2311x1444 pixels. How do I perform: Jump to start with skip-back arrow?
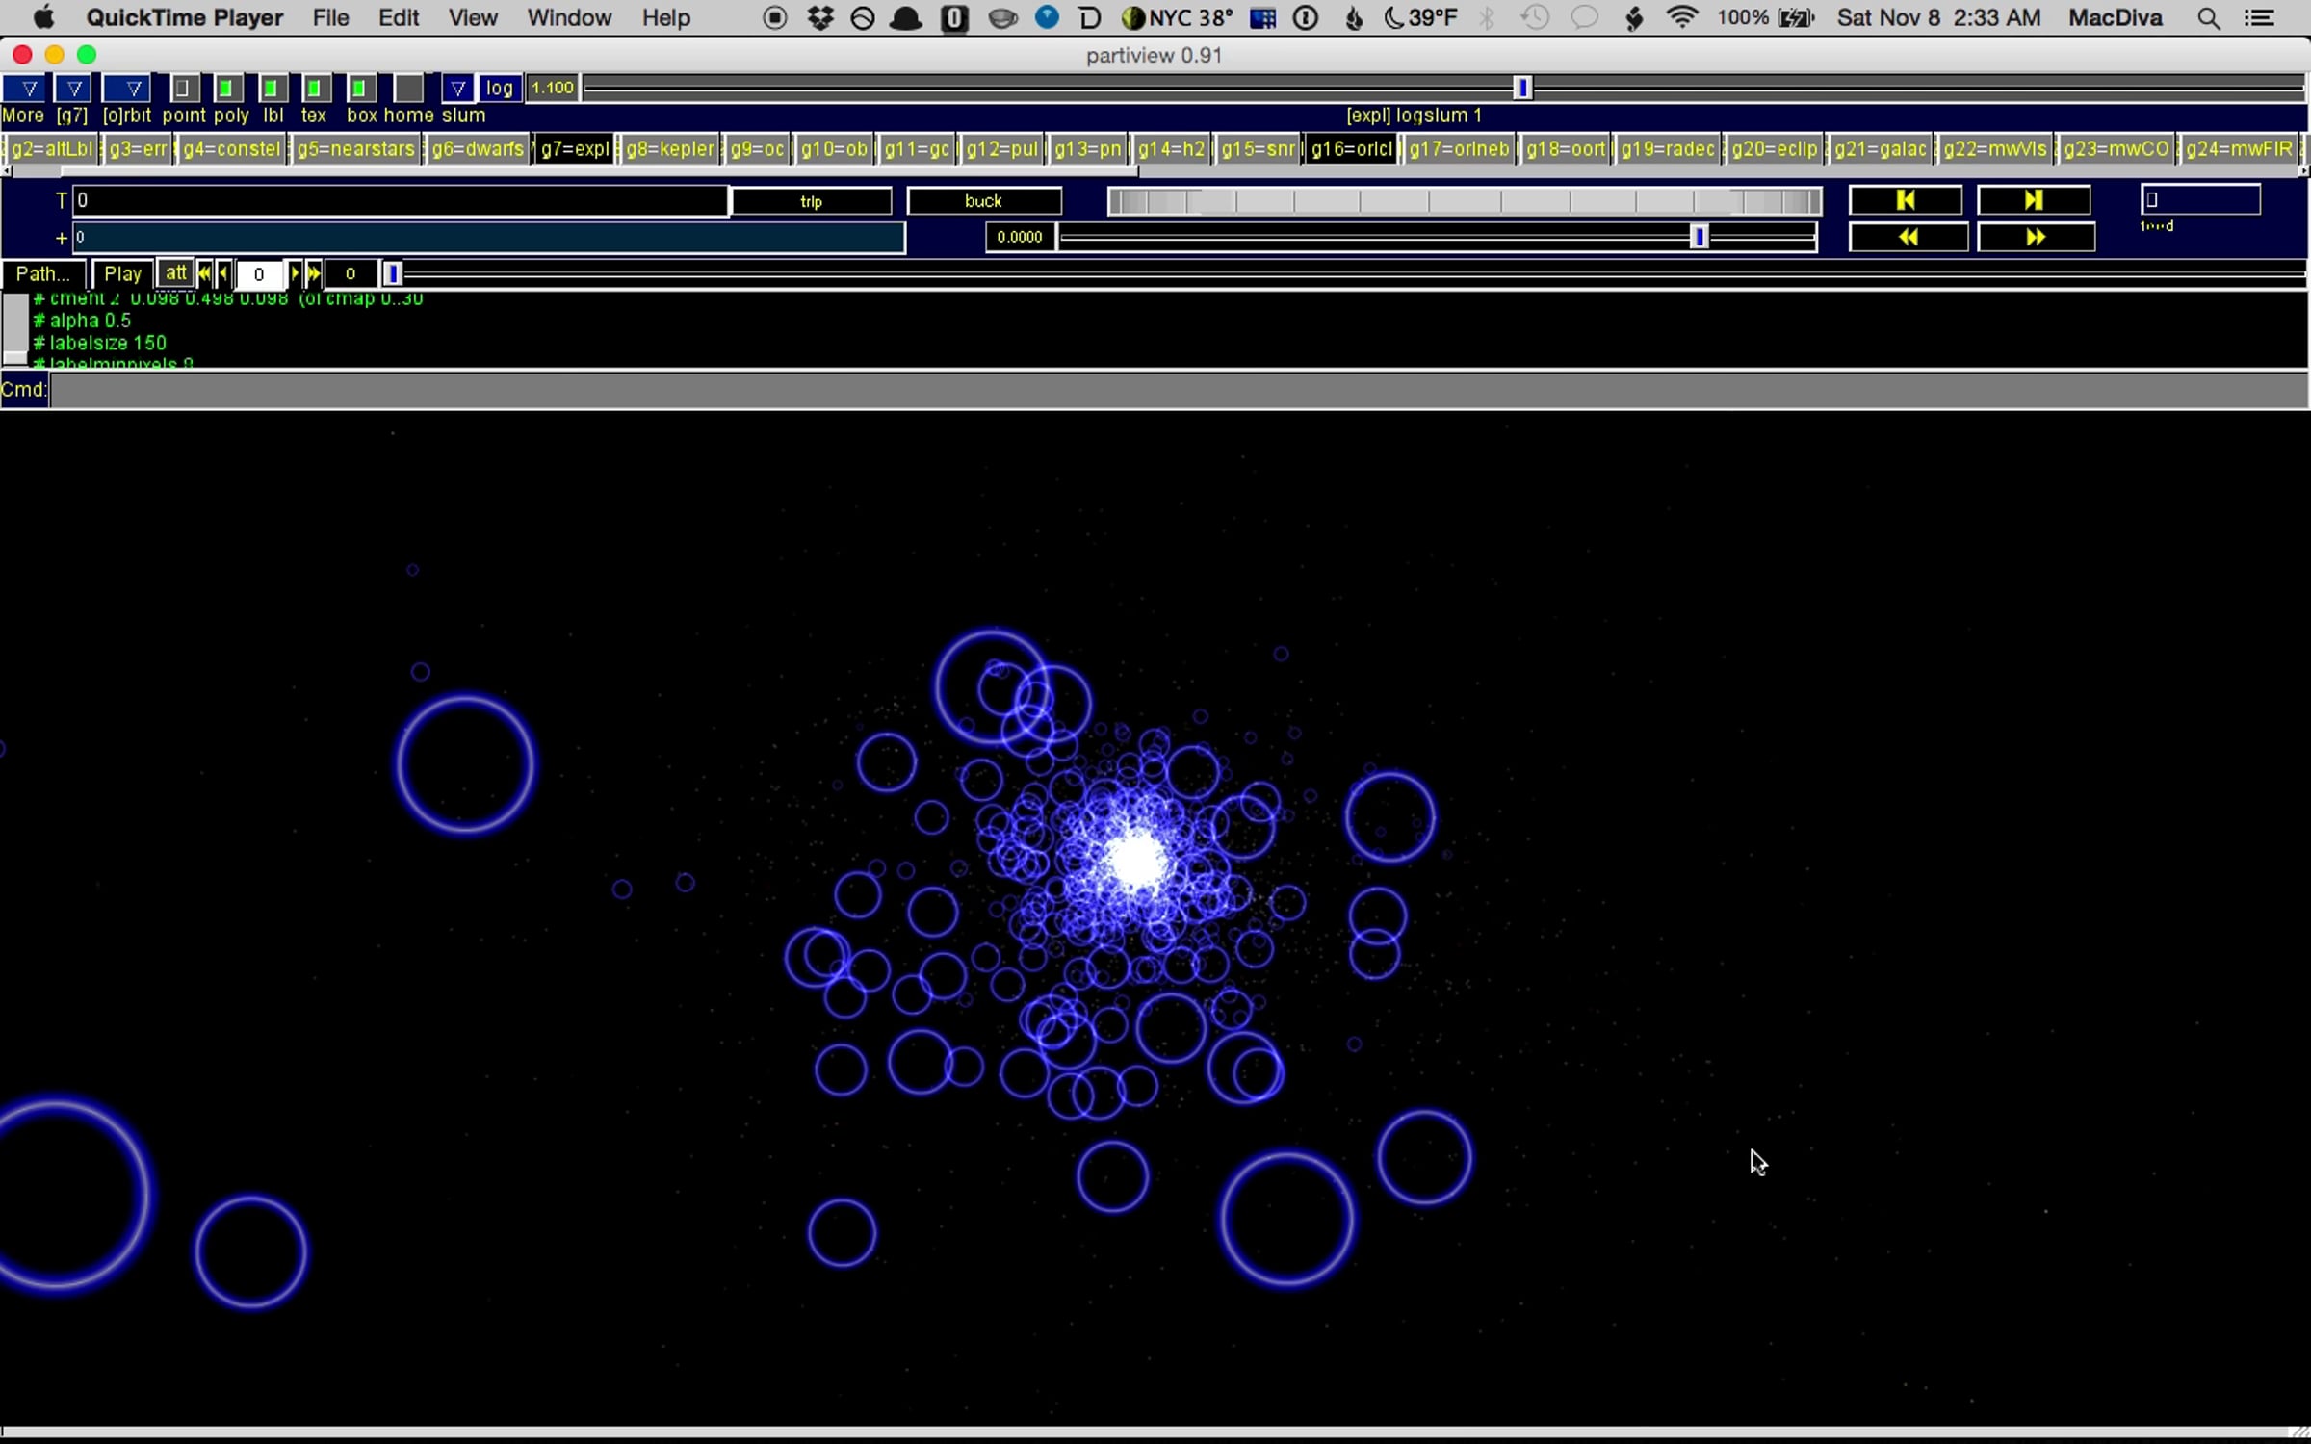pyautogui.click(x=1905, y=200)
